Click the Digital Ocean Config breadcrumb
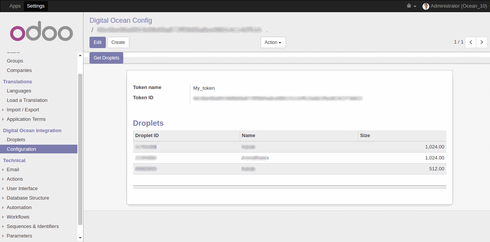 pos(121,20)
